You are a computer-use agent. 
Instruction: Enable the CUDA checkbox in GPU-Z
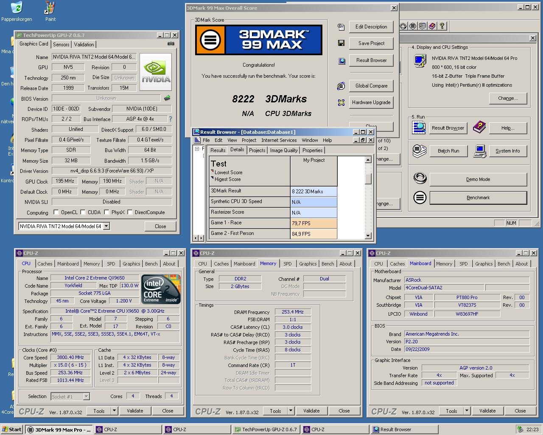pyautogui.click(x=82, y=212)
